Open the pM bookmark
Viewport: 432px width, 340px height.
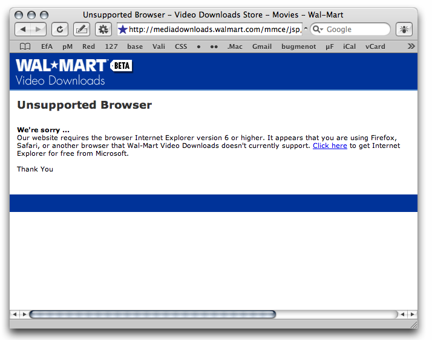[68, 47]
